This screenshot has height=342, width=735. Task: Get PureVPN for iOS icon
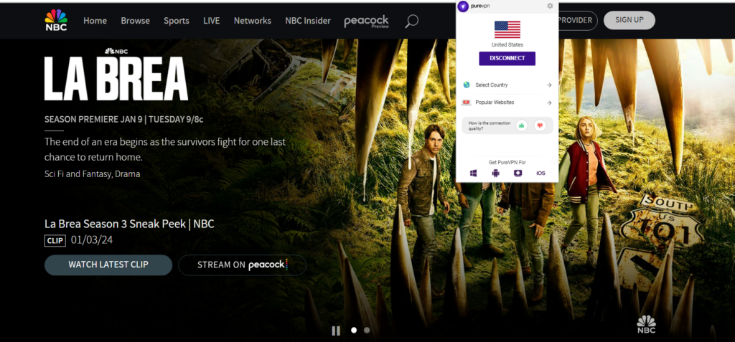coord(540,173)
